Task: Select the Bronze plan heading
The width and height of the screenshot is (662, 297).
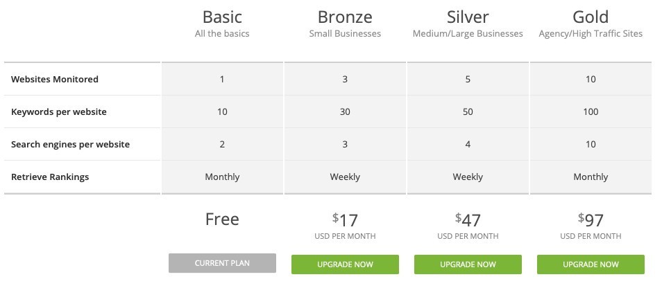Action: click(x=345, y=17)
